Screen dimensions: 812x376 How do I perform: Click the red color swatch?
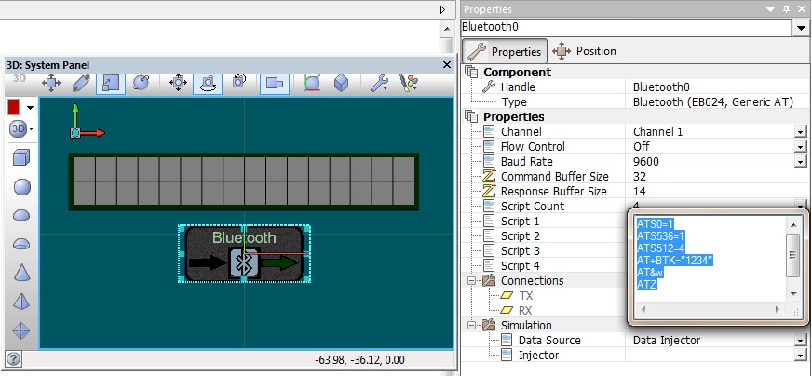click(14, 107)
